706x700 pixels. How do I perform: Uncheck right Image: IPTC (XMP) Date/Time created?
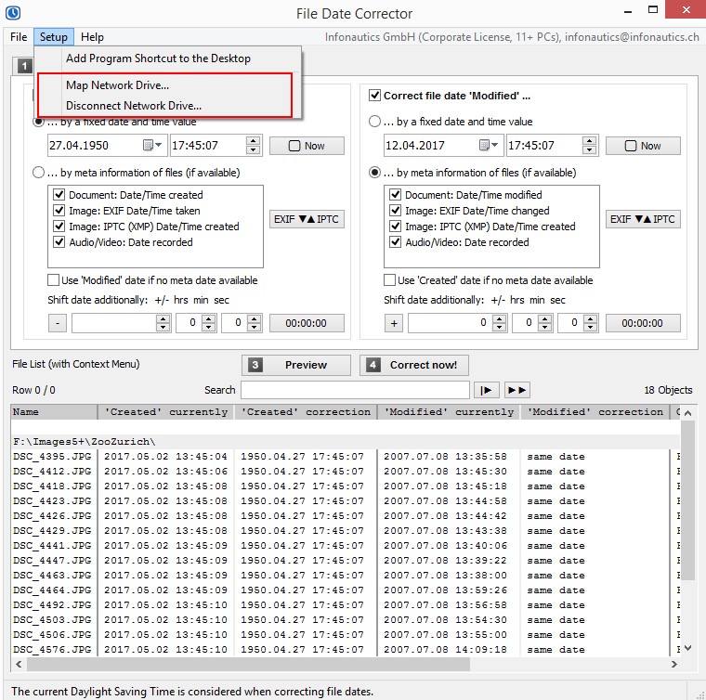[396, 227]
